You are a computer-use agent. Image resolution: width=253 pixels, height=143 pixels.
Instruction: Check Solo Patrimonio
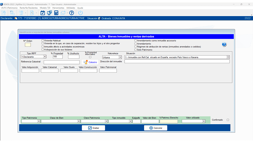coord(136,50)
